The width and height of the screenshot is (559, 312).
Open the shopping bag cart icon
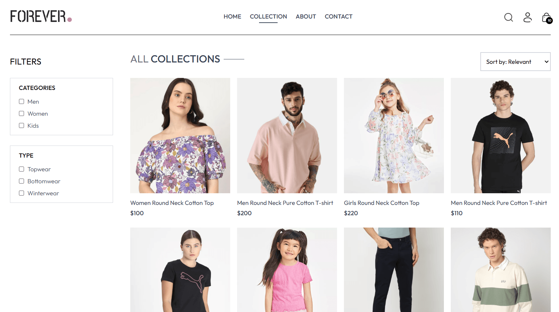[x=546, y=18]
